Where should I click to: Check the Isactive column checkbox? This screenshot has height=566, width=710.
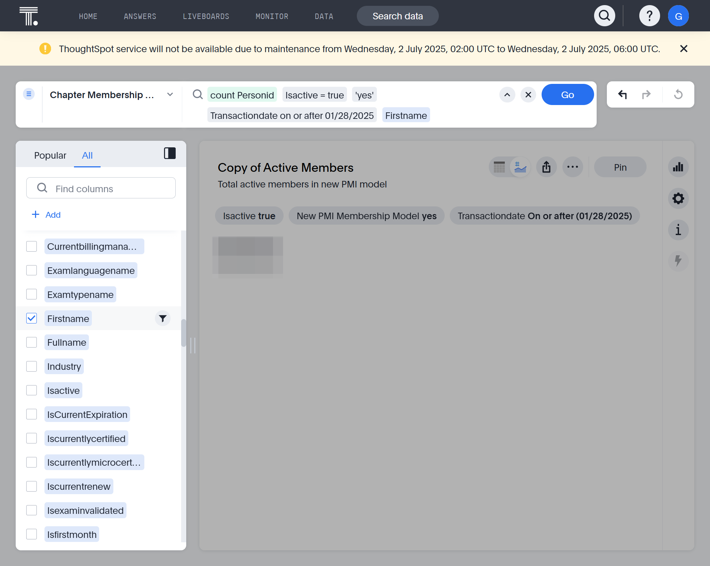[32, 390]
